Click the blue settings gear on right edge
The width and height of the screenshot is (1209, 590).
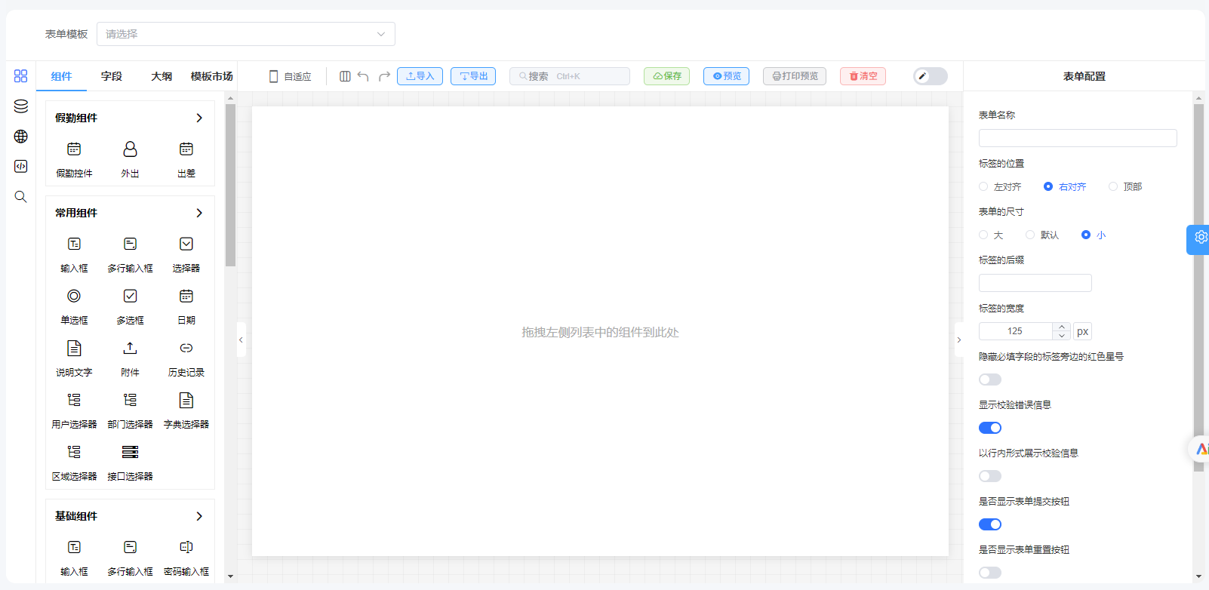[1199, 238]
